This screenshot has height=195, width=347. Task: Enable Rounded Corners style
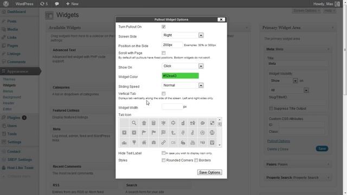pos(164,160)
